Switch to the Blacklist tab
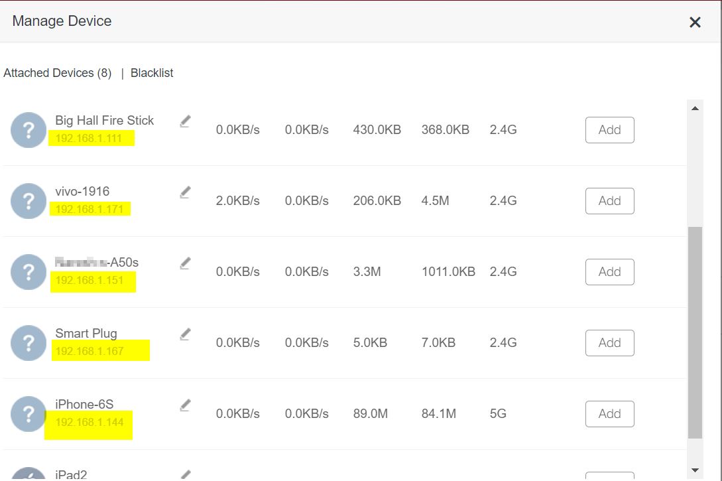The image size is (722, 481). (152, 73)
